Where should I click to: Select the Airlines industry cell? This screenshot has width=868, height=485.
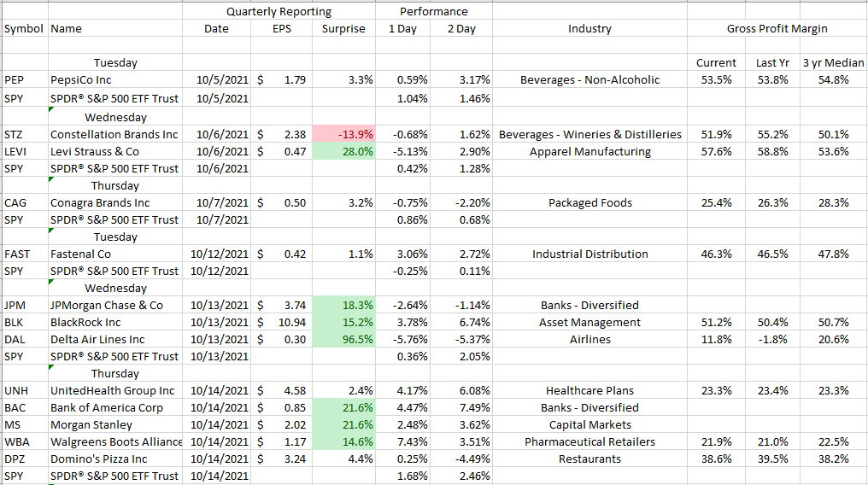pyautogui.click(x=589, y=339)
